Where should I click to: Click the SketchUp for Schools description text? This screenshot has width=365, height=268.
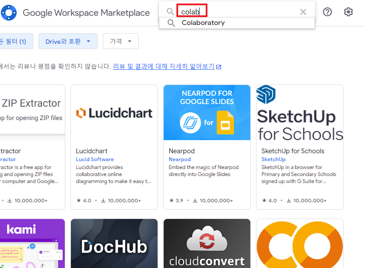[x=298, y=174]
